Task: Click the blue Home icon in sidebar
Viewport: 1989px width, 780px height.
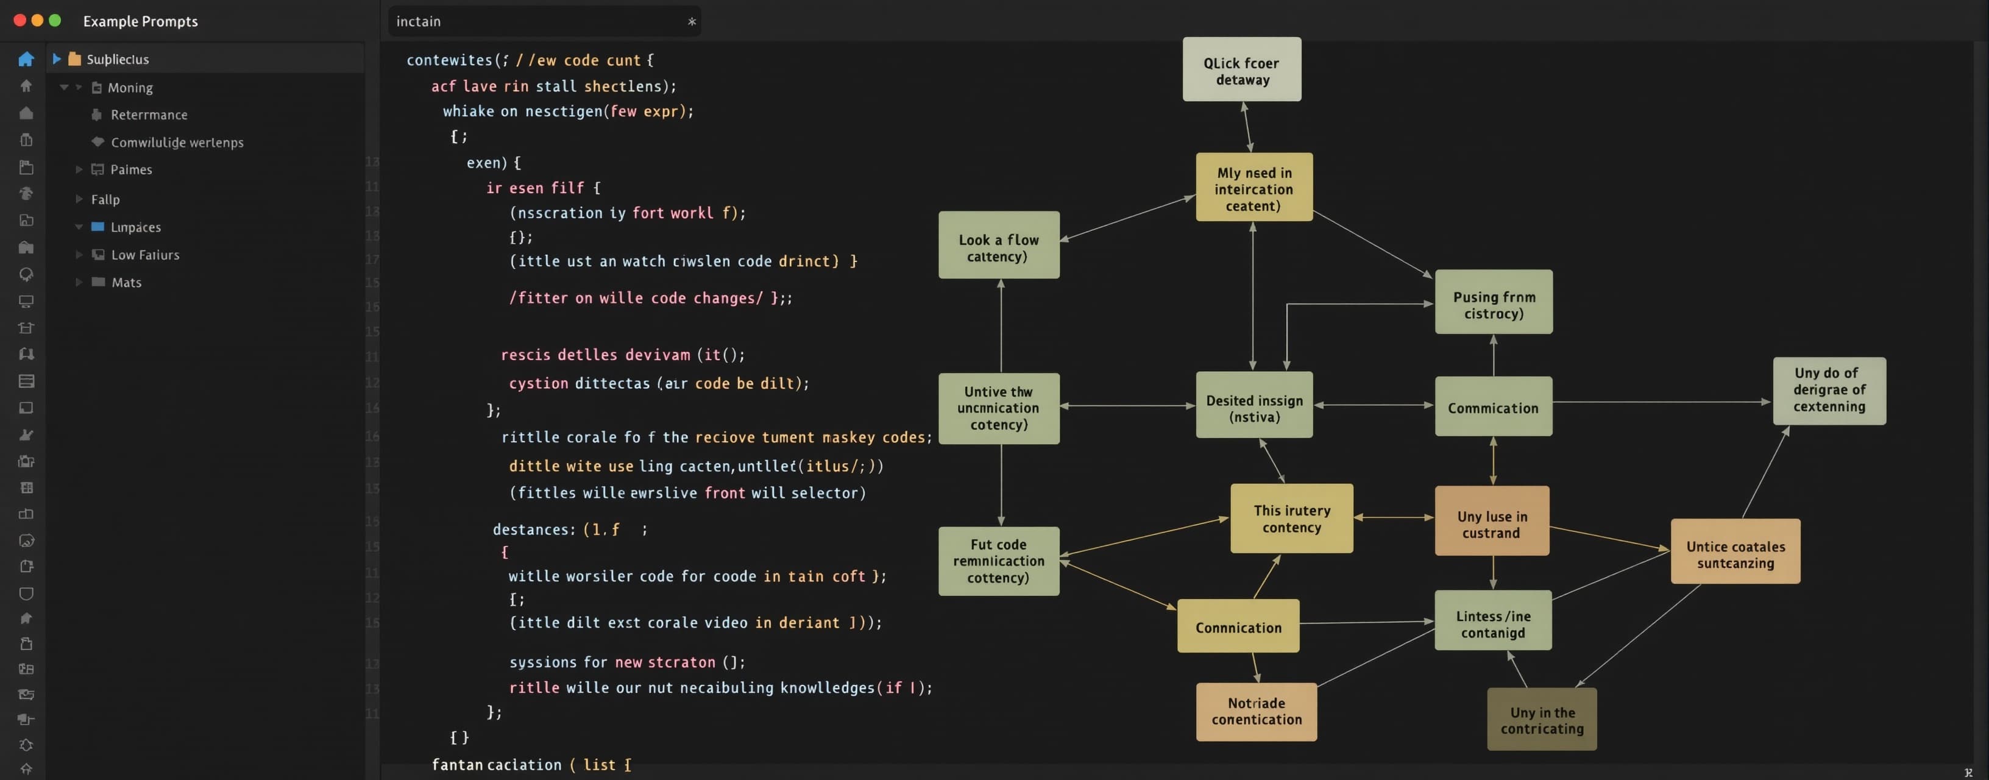Action: [26, 58]
